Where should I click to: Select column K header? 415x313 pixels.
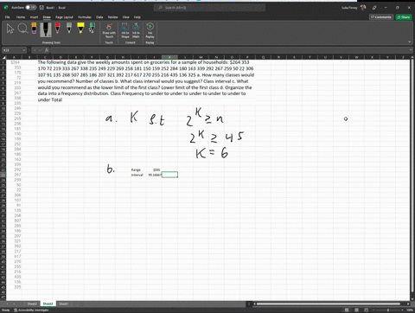click(169, 57)
